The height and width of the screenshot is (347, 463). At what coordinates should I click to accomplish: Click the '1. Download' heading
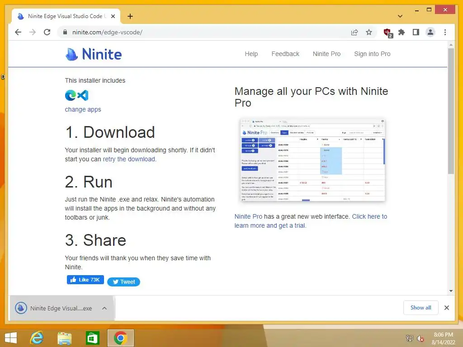point(110,132)
